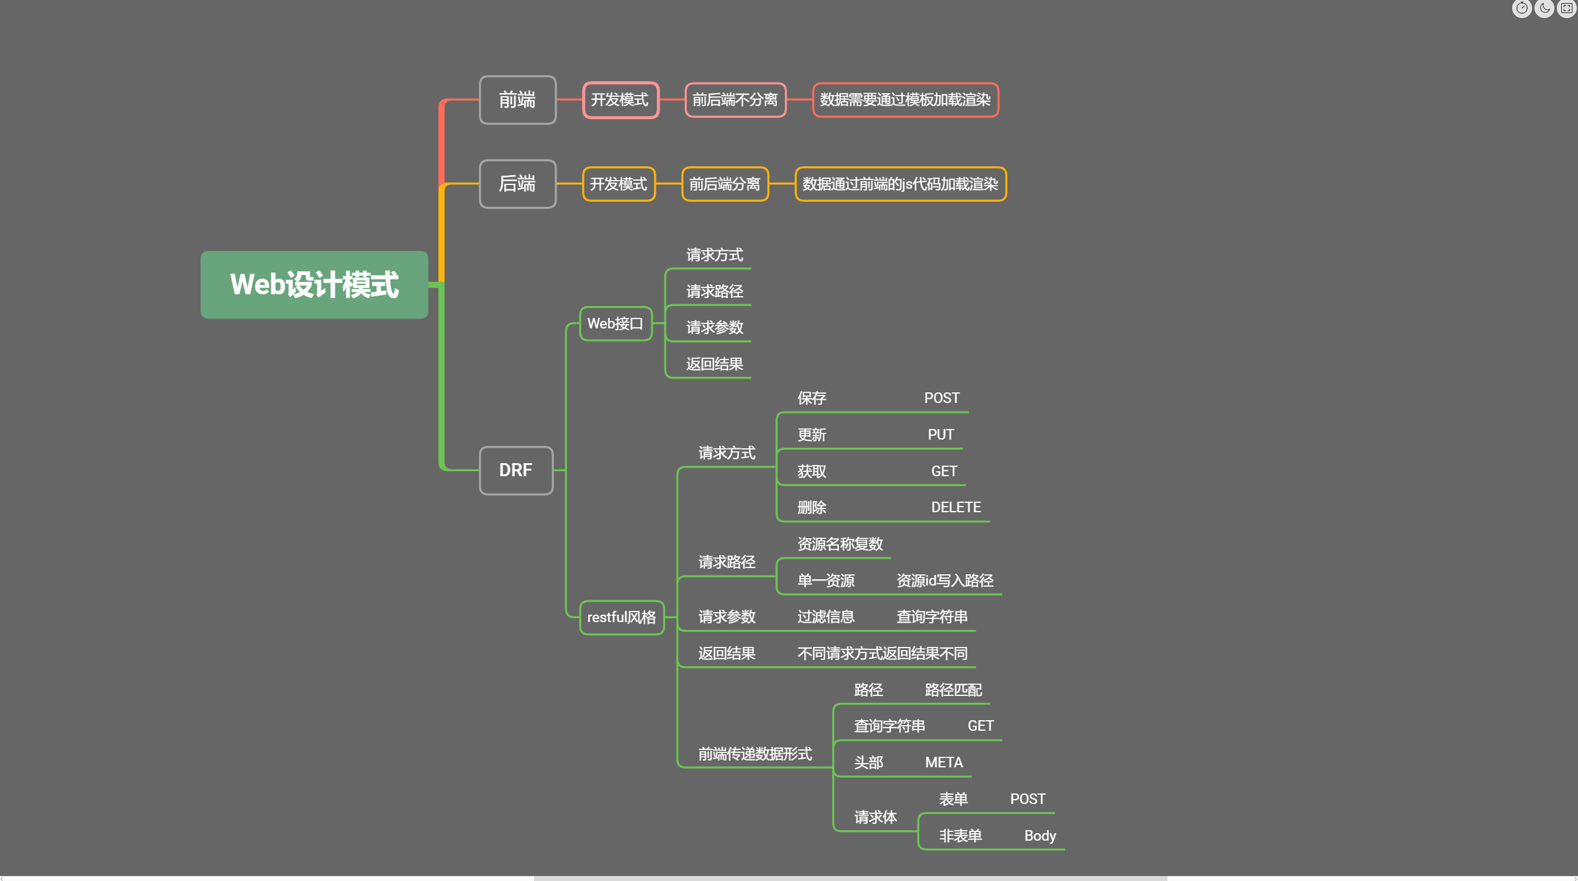Click the 前后端不分离 node

735,100
